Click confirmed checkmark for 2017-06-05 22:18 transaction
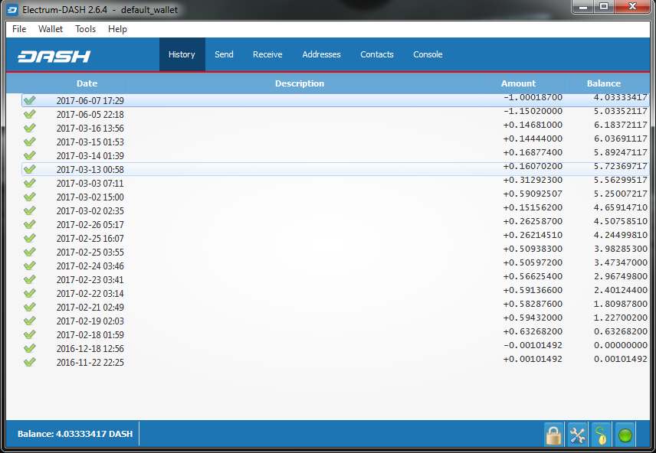656x453 pixels. coord(30,114)
